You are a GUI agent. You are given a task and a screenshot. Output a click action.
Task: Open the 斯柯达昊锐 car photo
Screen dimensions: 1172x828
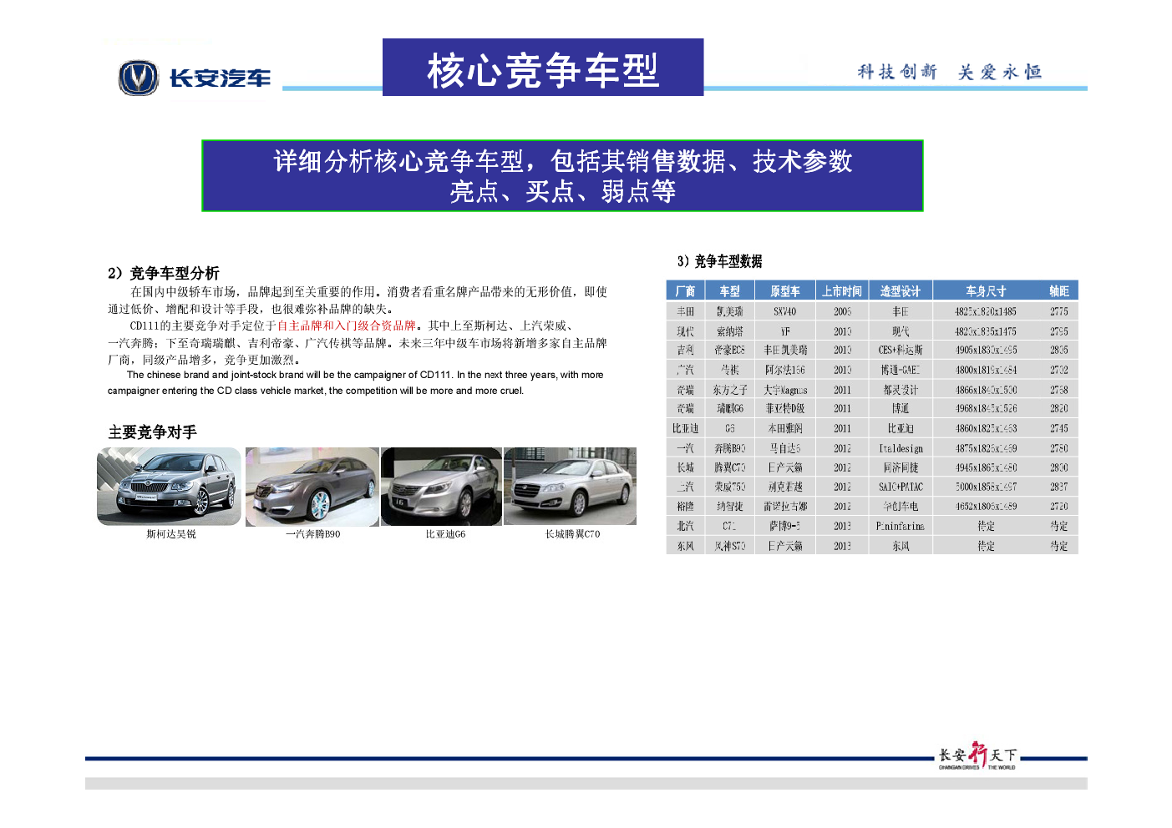pos(169,487)
